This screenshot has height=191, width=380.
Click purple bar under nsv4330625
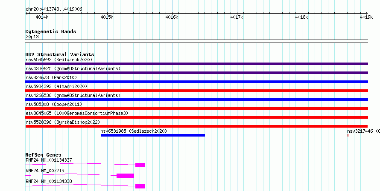point(196,73)
